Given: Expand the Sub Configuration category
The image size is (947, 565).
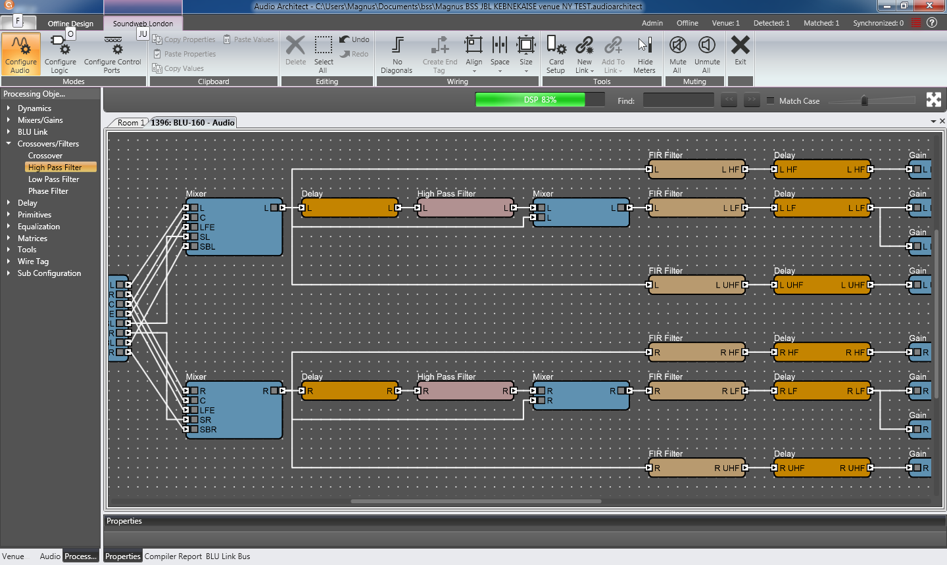Looking at the screenshot, I should coord(9,273).
